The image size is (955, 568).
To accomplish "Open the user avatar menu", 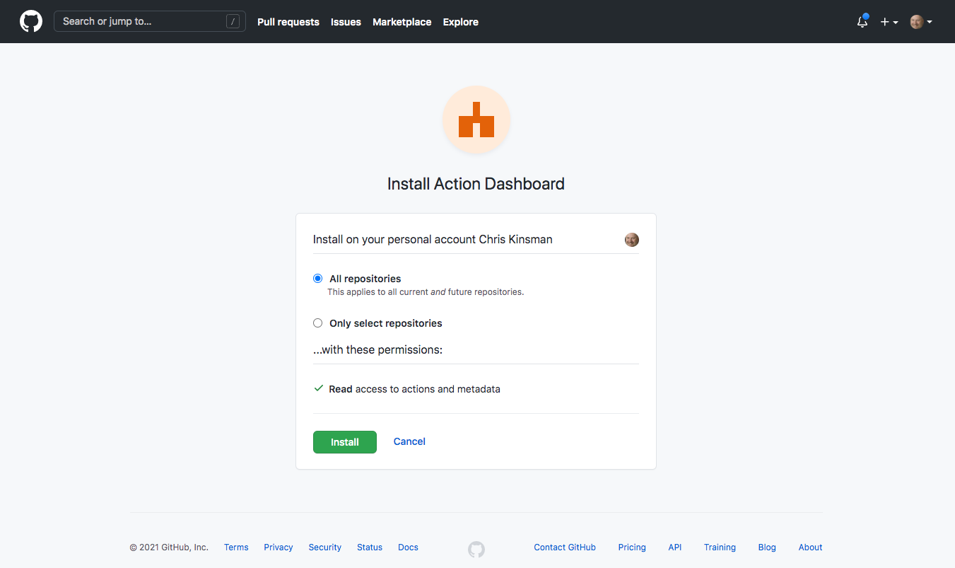I will [921, 22].
